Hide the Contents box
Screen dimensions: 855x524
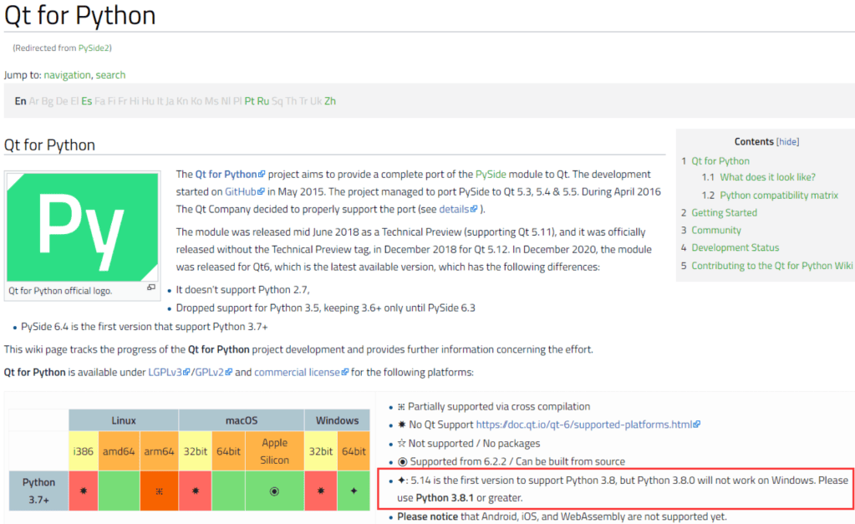[788, 142]
